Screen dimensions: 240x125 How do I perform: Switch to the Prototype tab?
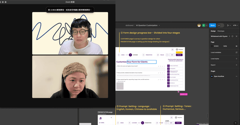pyautogui.click(x=221, y=31)
